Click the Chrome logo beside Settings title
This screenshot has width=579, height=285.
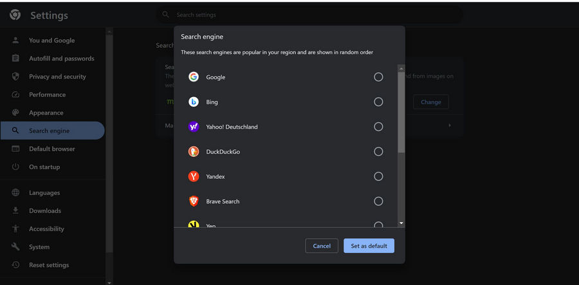[15, 15]
